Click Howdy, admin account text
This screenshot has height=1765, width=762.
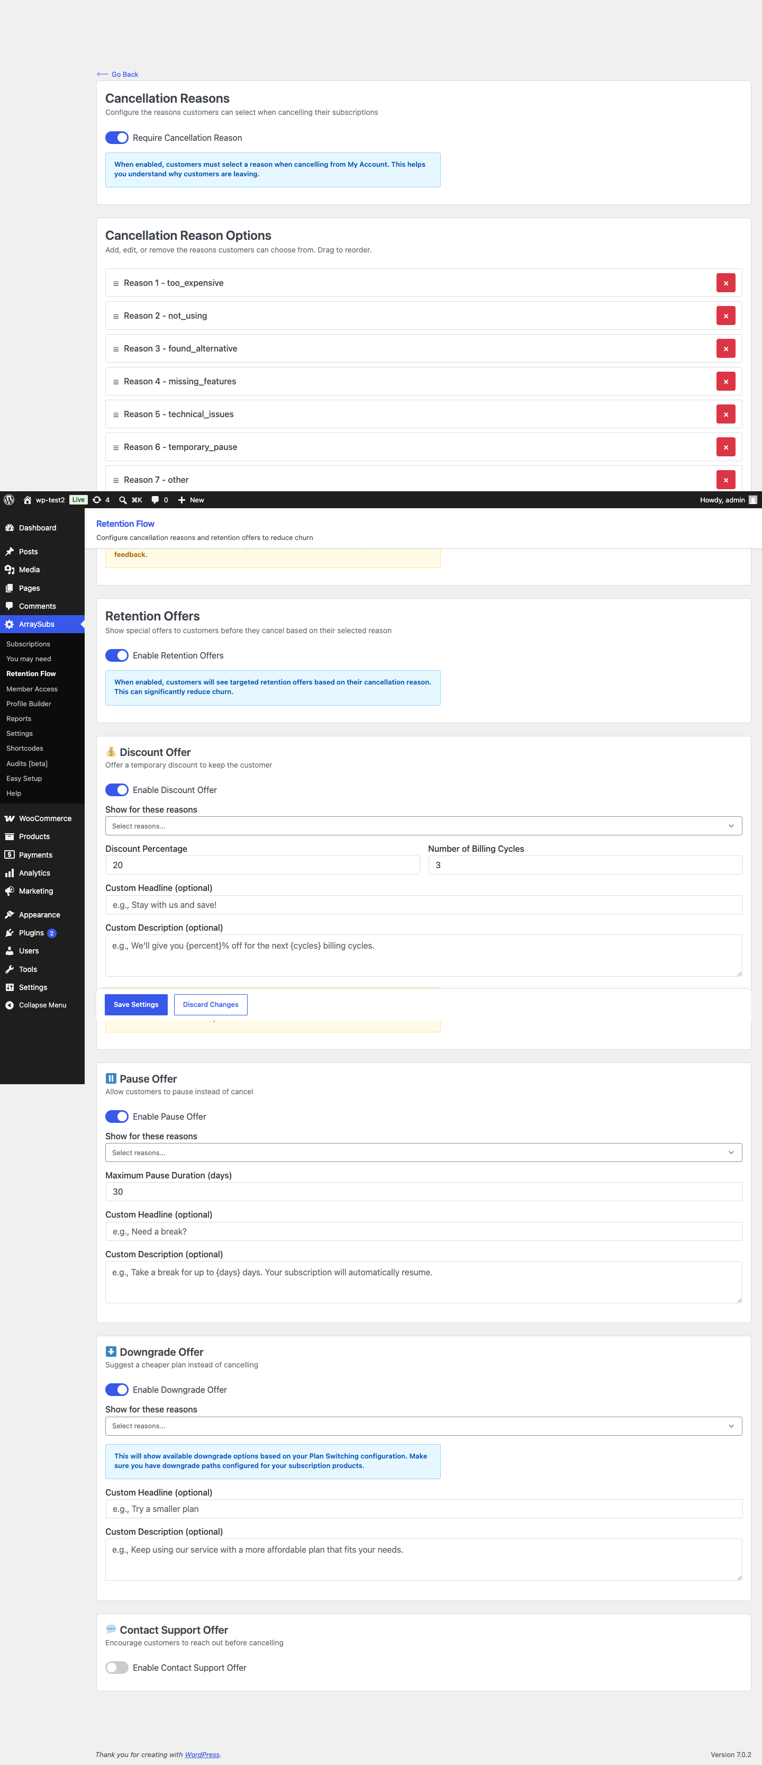click(x=722, y=500)
